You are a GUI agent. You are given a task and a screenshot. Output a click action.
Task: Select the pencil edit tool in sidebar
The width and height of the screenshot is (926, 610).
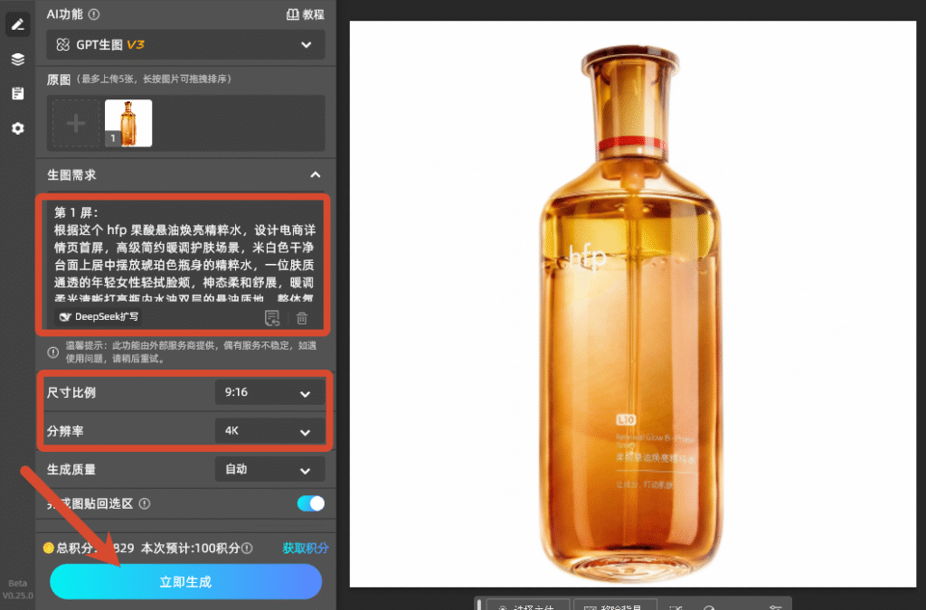click(x=18, y=24)
